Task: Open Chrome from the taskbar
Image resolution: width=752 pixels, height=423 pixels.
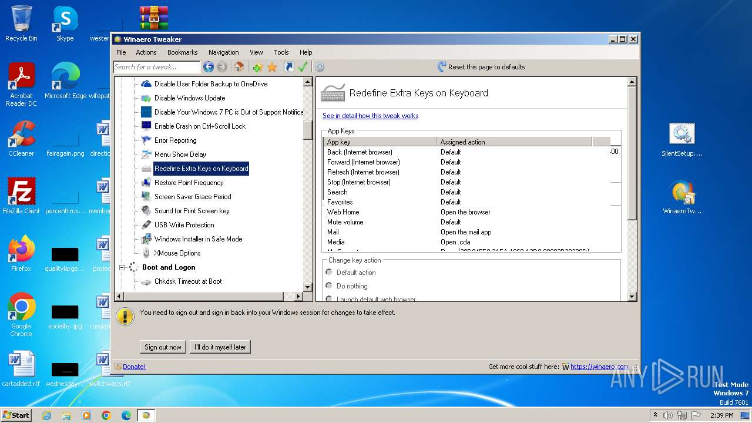Action: (x=106, y=415)
